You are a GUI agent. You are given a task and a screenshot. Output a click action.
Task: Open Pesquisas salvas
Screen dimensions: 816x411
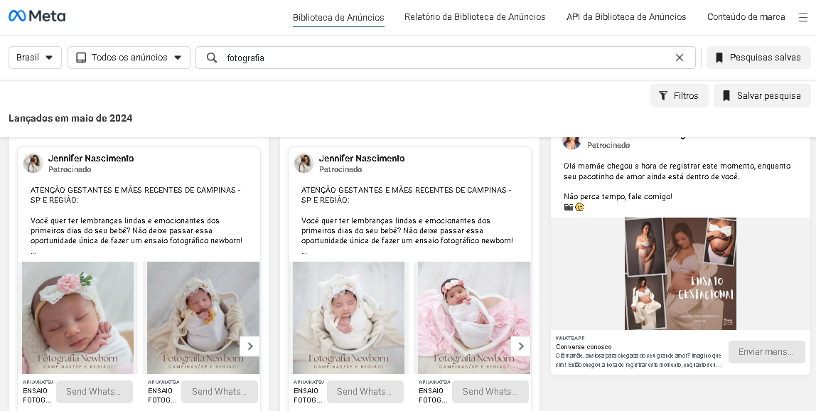(x=758, y=58)
